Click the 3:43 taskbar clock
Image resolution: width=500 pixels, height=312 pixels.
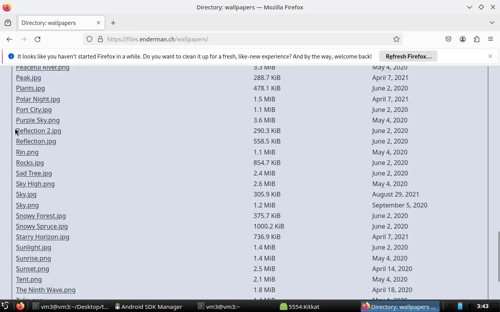coord(482,307)
